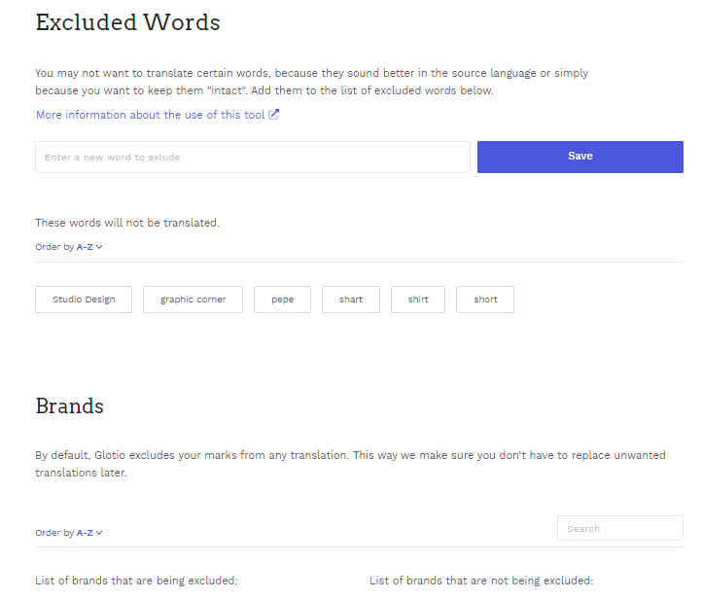This screenshot has width=702, height=599.
Task: Click the chevron next to the Brands A-Z order
Action: pyautogui.click(x=99, y=533)
